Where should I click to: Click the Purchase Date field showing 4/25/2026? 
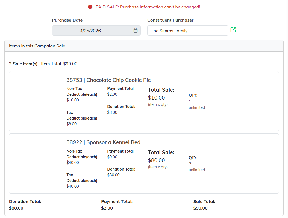(x=96, y=31)
